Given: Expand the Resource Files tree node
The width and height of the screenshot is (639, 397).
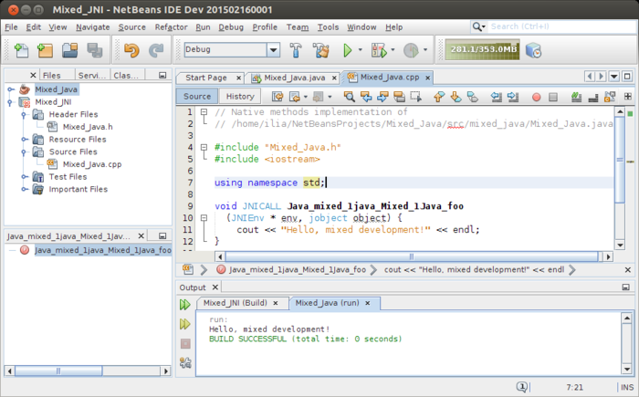Looking at the screenshot, I should point(25,140).
